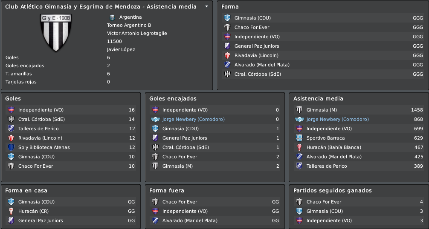Click Sportivo Barraca striped badge

(299, 138)
